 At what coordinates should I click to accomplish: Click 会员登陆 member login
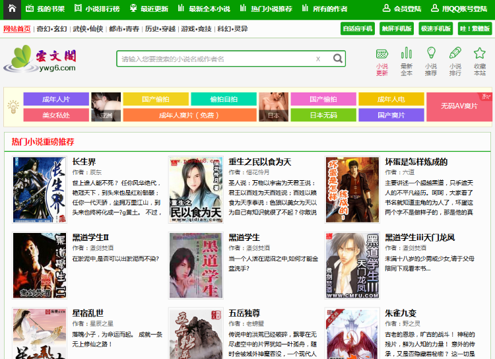coord(402,9)
